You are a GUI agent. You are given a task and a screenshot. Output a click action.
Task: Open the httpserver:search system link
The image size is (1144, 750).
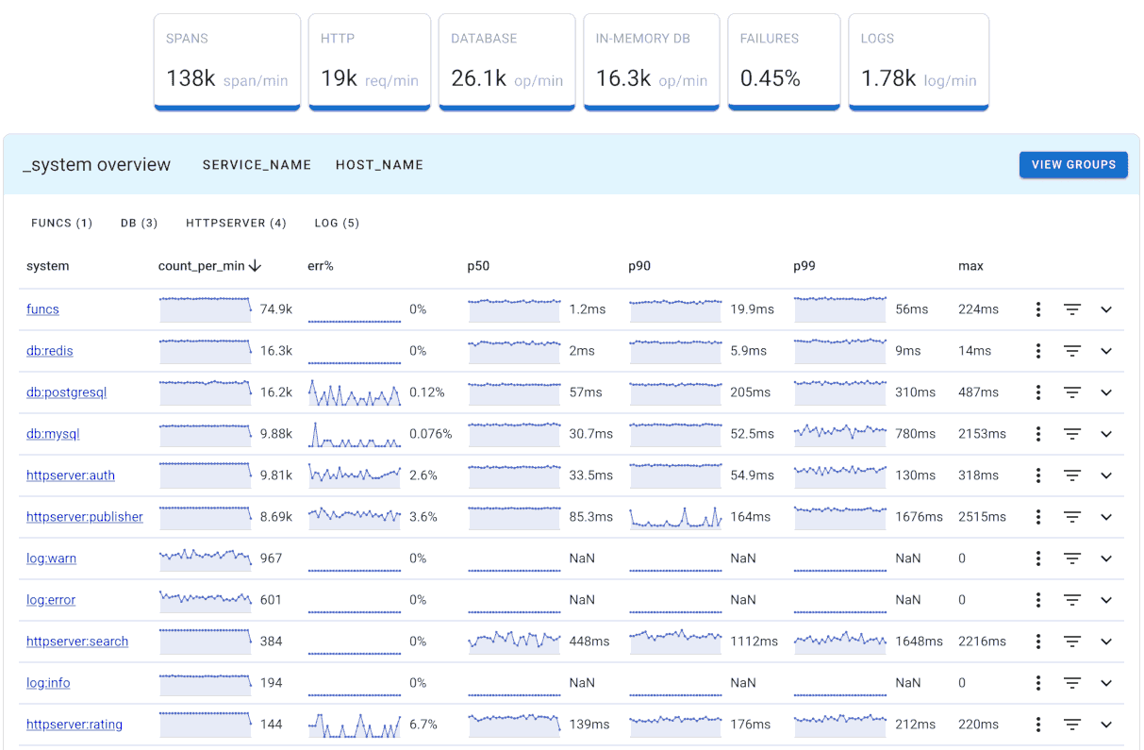tap(77, 642)
